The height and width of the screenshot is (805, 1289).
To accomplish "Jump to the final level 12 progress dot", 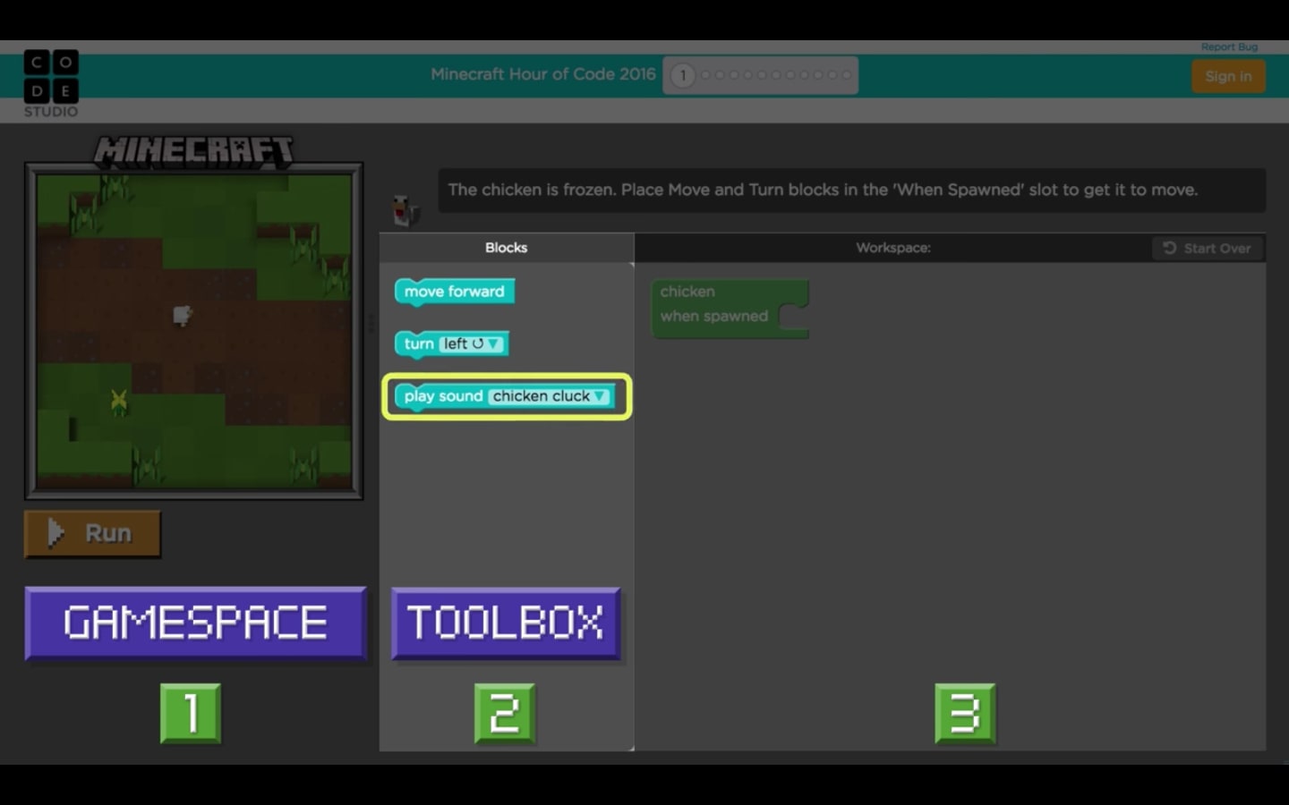I will pyautogui.click(x=846, y=75).
